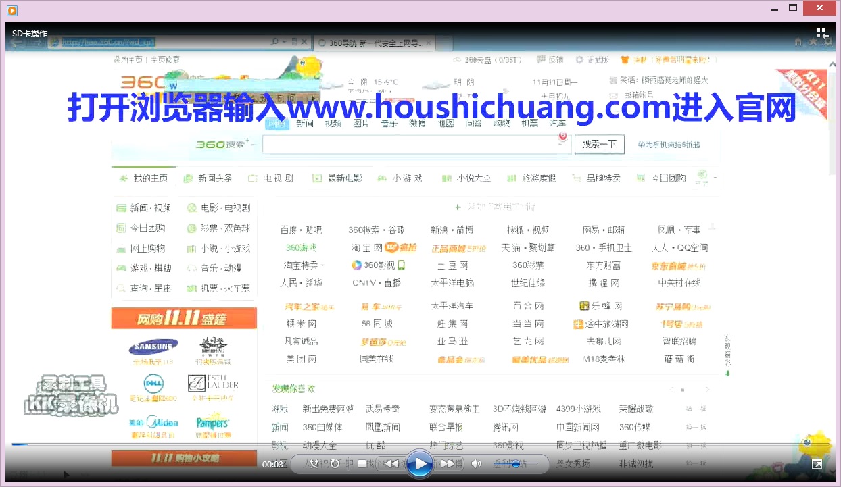Click the icon beside 新闻·视频 in sidebar
841x487 pixels.
pyautogui.click(x=122, y=208)
